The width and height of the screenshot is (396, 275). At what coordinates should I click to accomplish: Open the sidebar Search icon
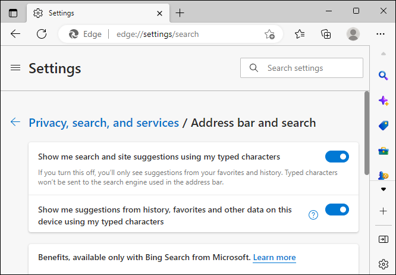[383, 76]
